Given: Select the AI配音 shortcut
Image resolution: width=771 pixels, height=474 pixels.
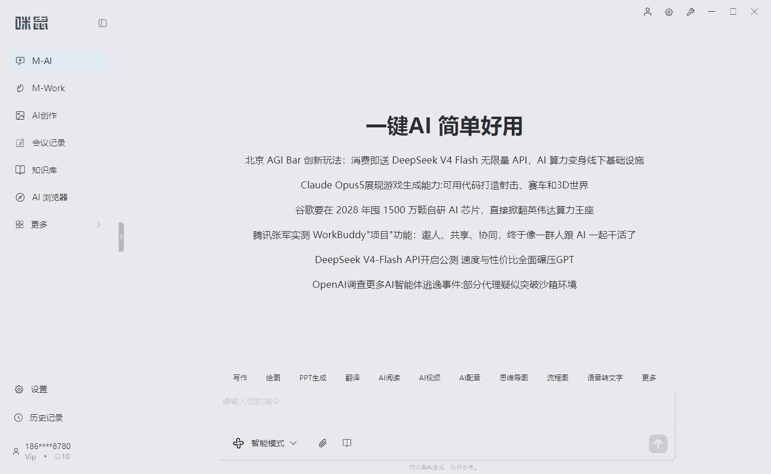Looking at the screenshot, I should pos(470,377).
